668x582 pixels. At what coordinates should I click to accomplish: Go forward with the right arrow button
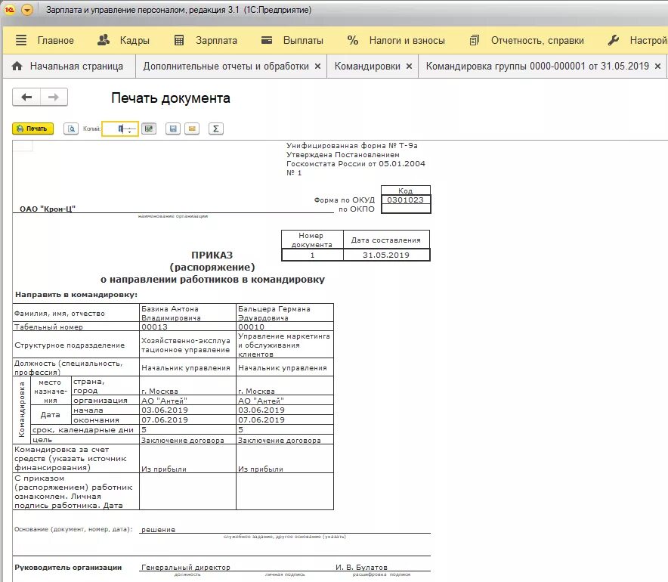click(54, 98)
